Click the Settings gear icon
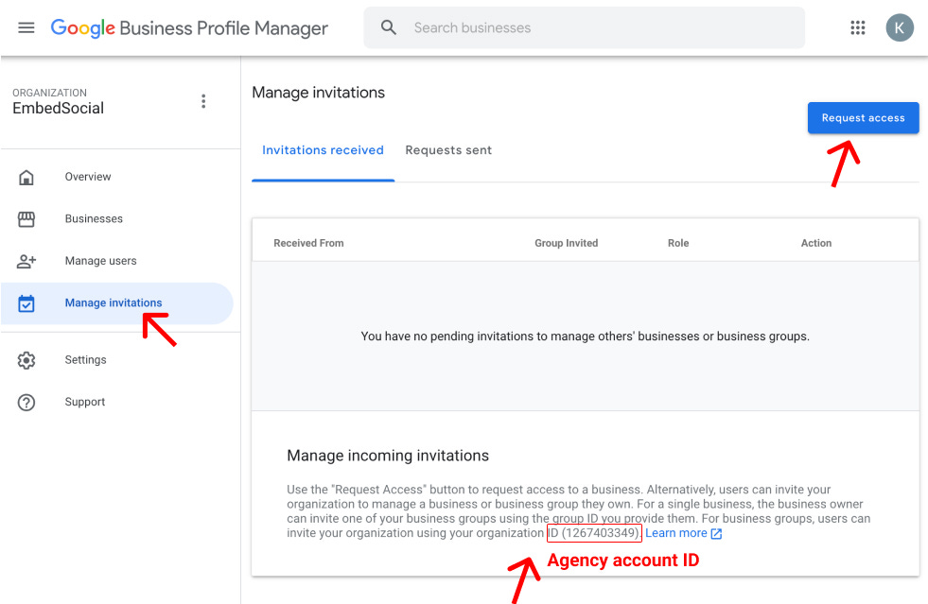 (x=26, y=360)
